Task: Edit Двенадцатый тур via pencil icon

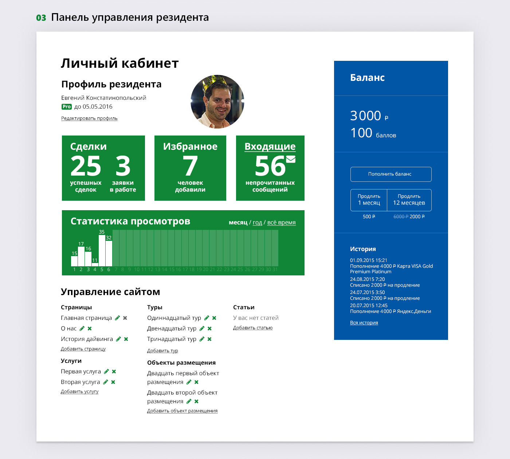Action: click(x=202, y=329)
